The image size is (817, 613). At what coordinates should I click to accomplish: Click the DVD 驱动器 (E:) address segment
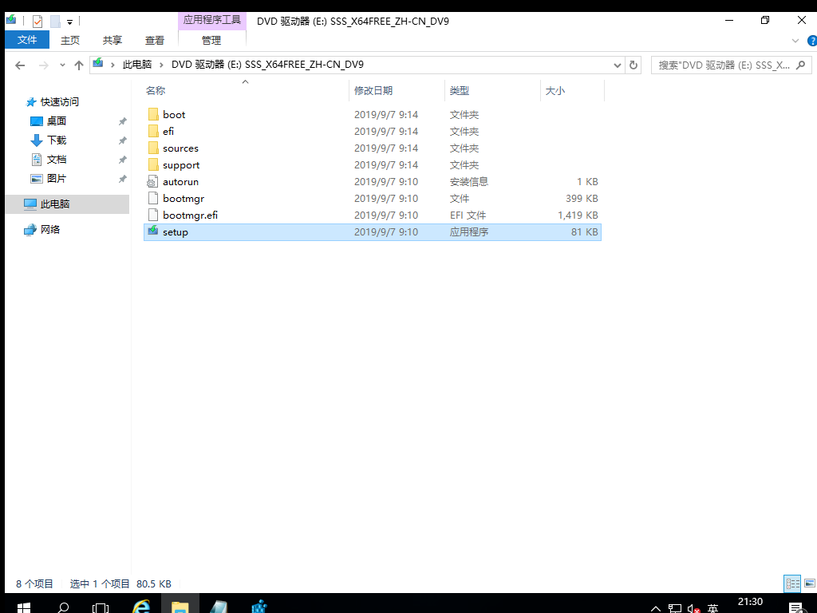click(267, 65)
